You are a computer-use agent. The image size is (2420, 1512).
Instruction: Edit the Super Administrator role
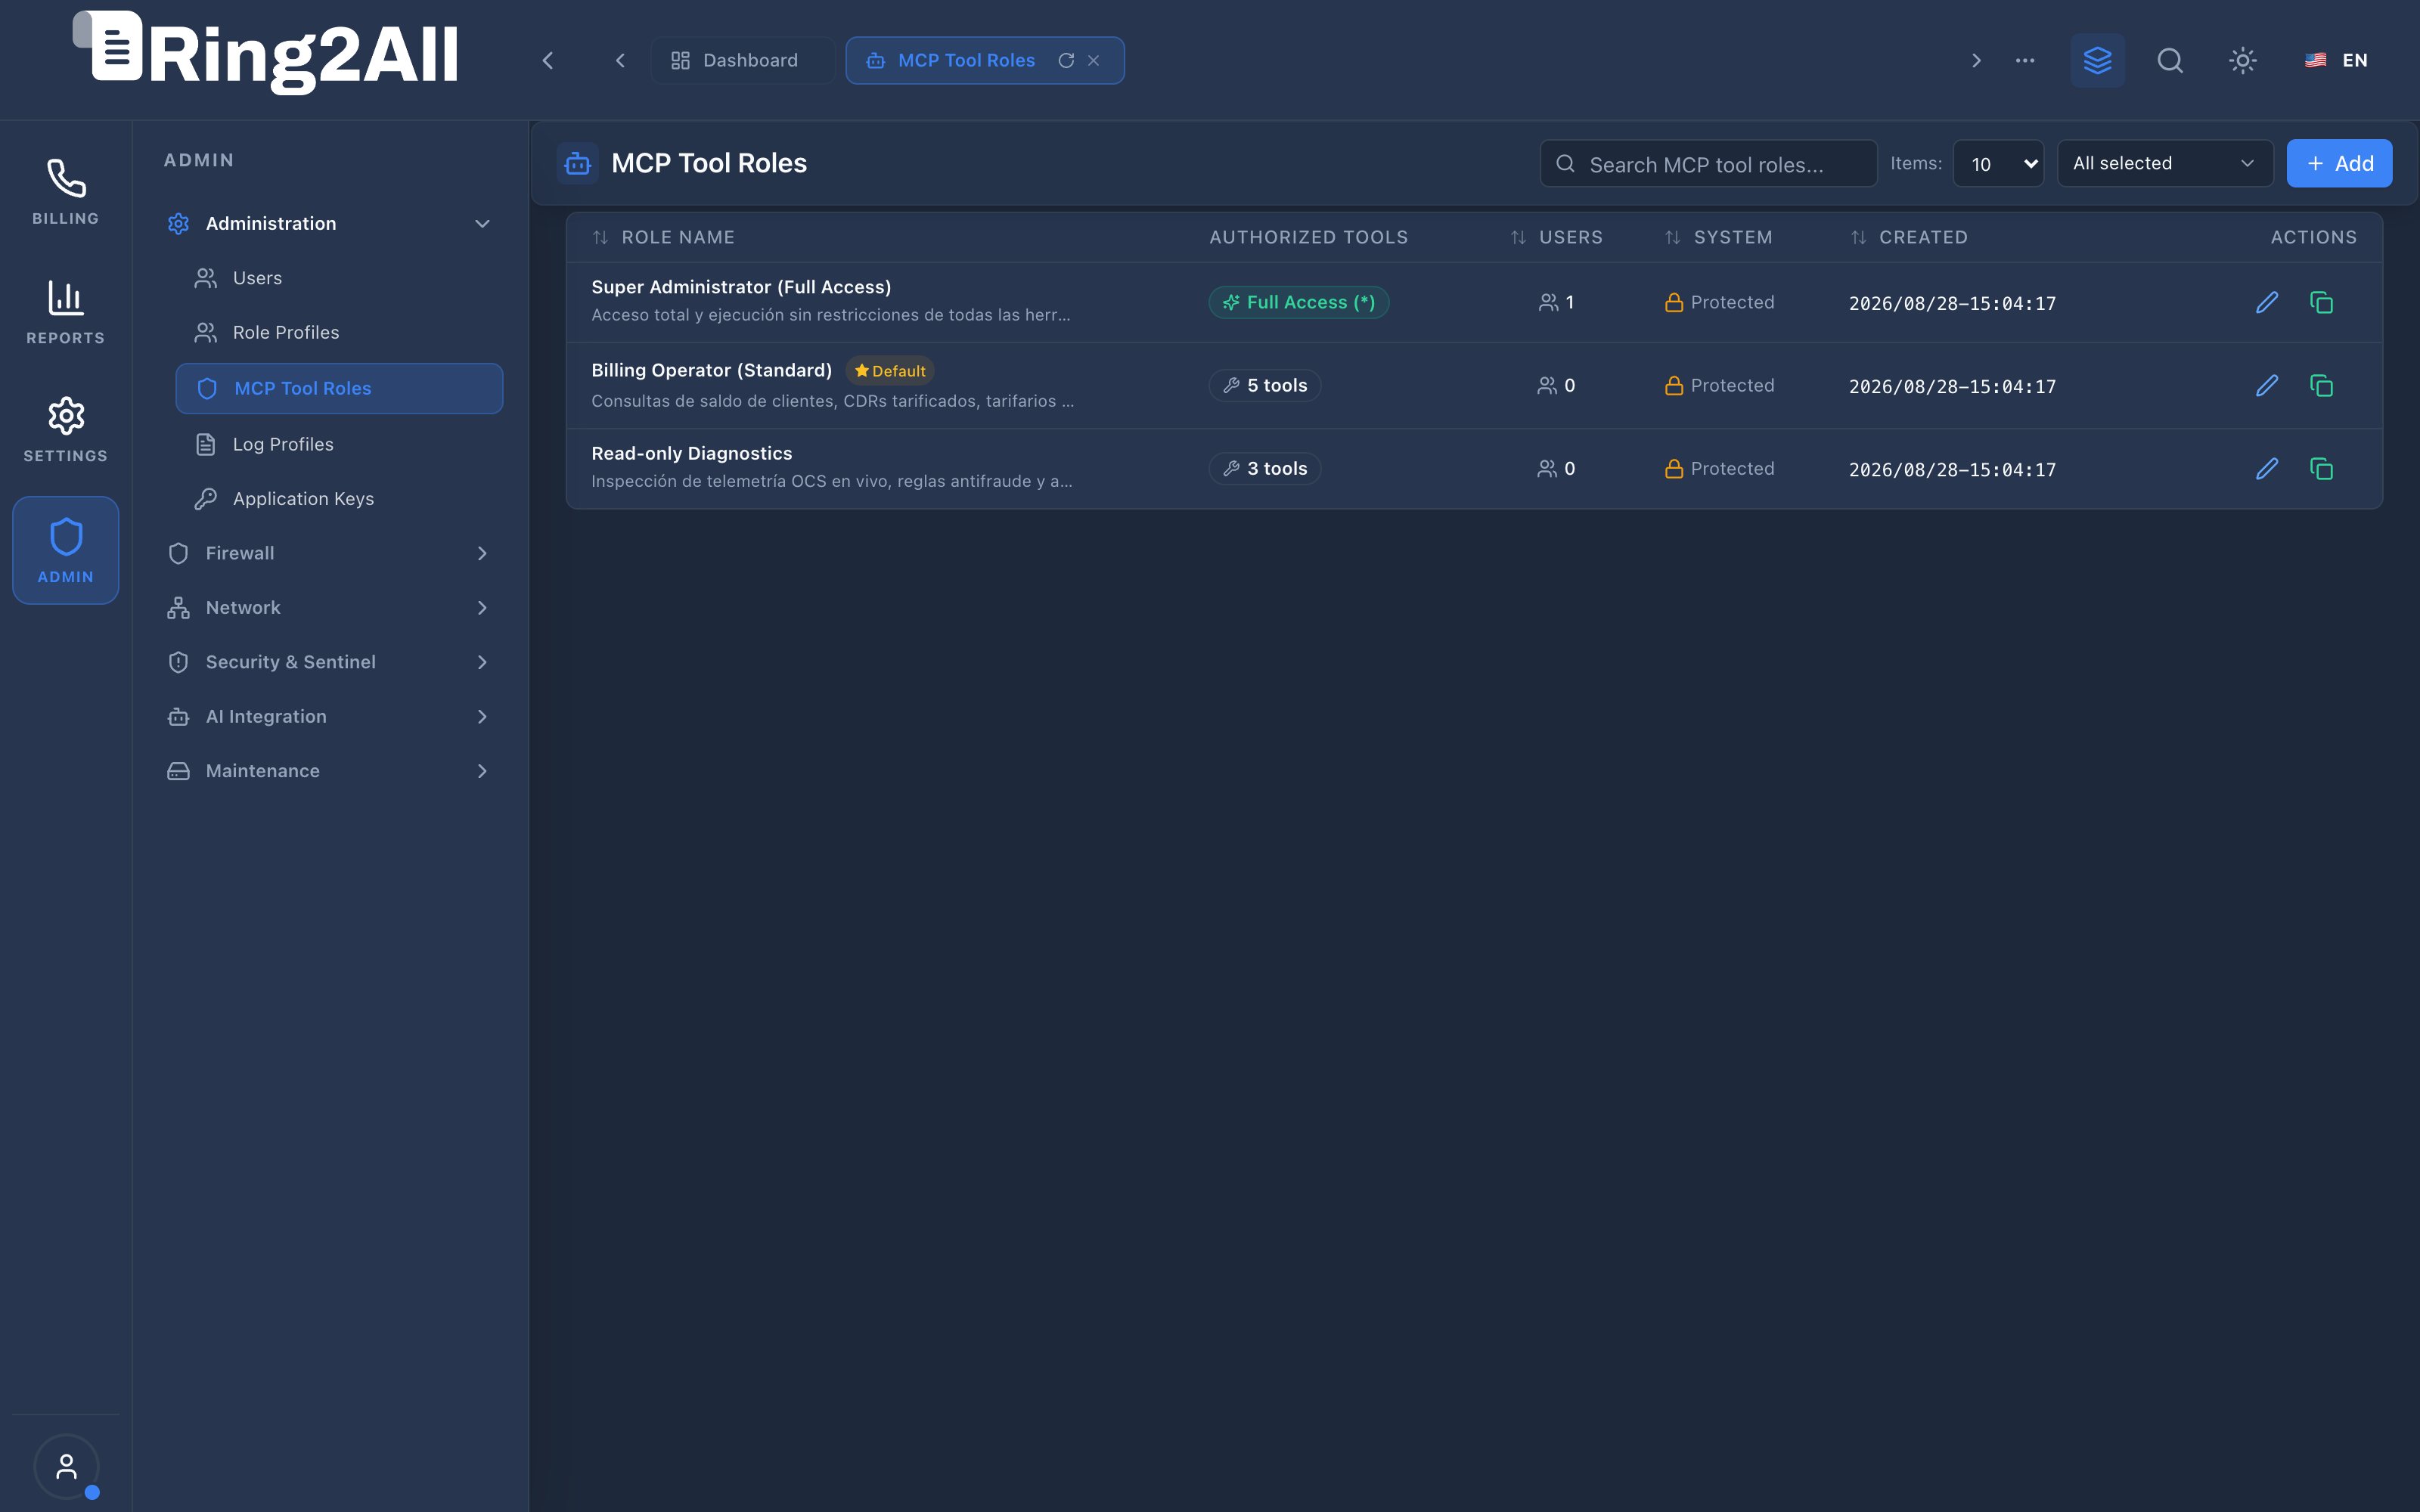click(2267, 302)
